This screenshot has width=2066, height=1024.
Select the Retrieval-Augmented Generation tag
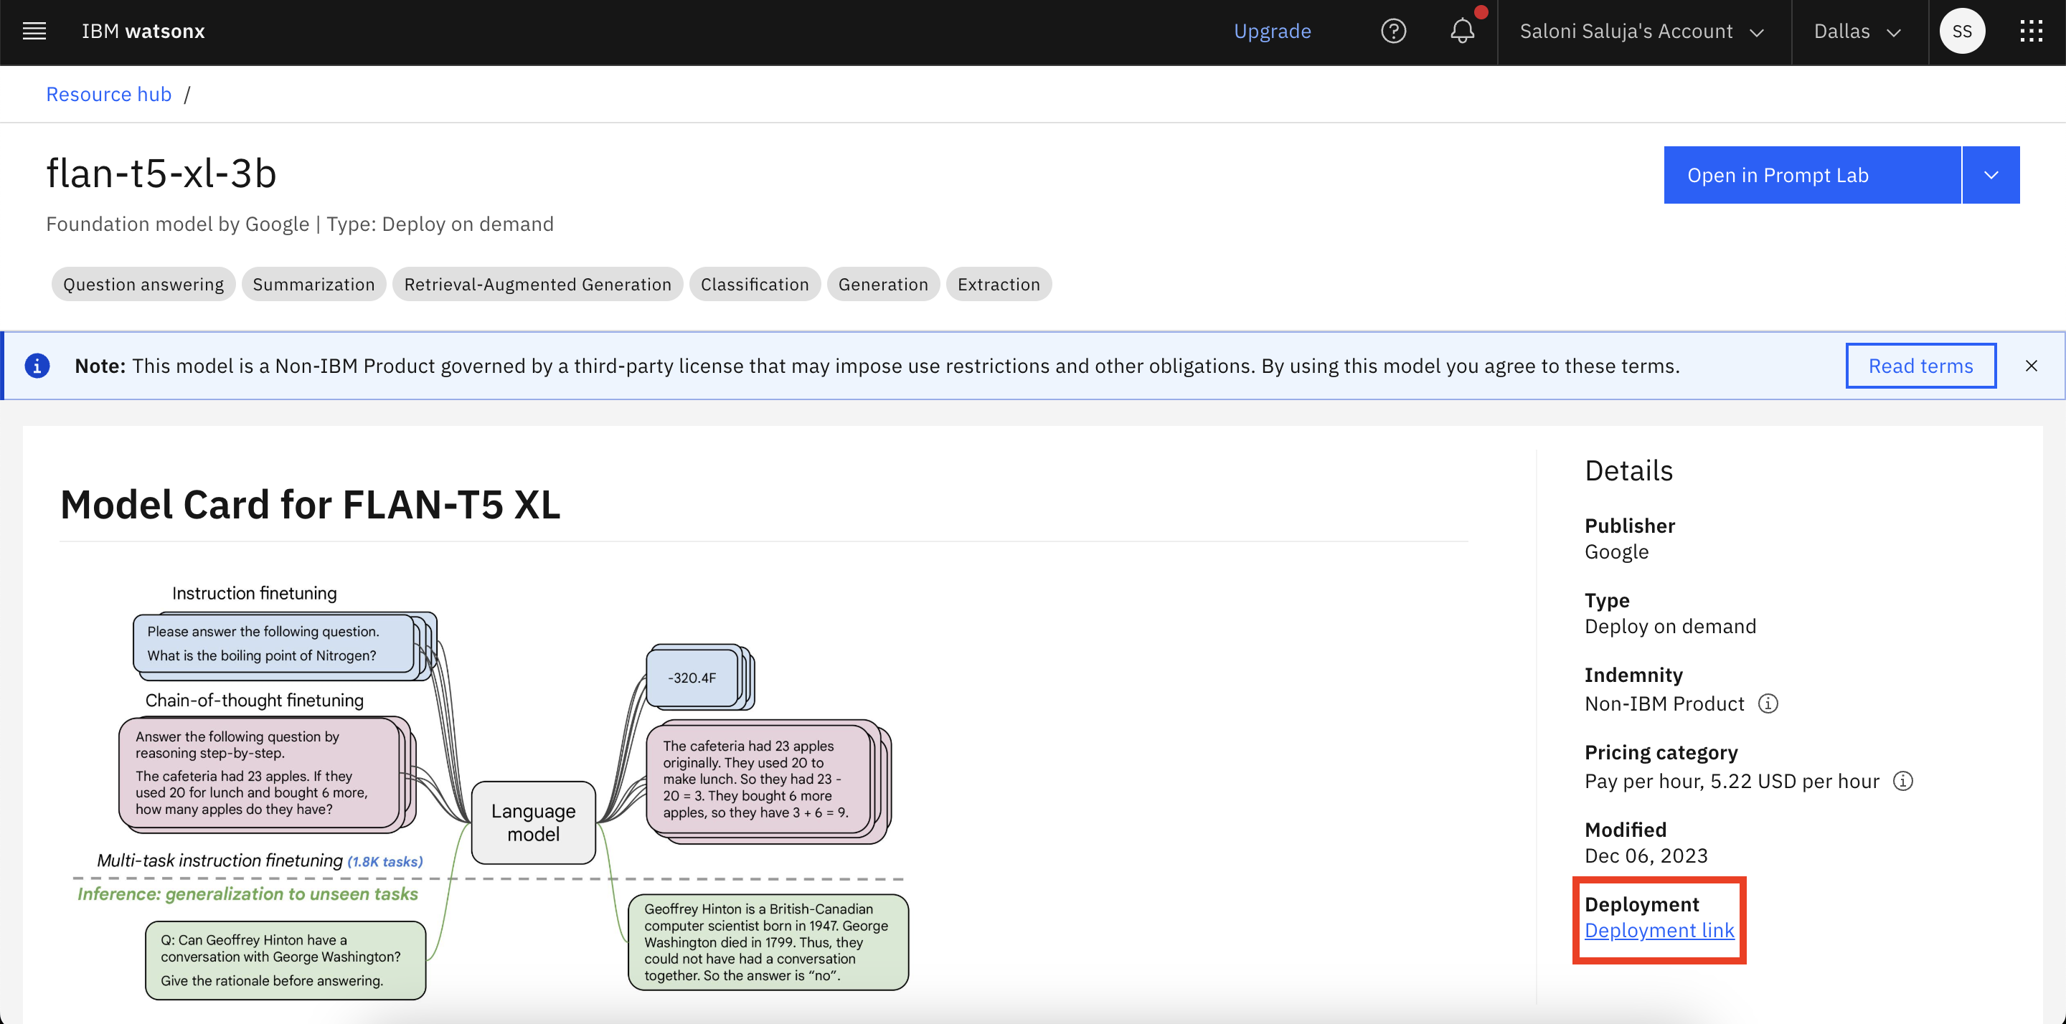(x=537, y=284)
